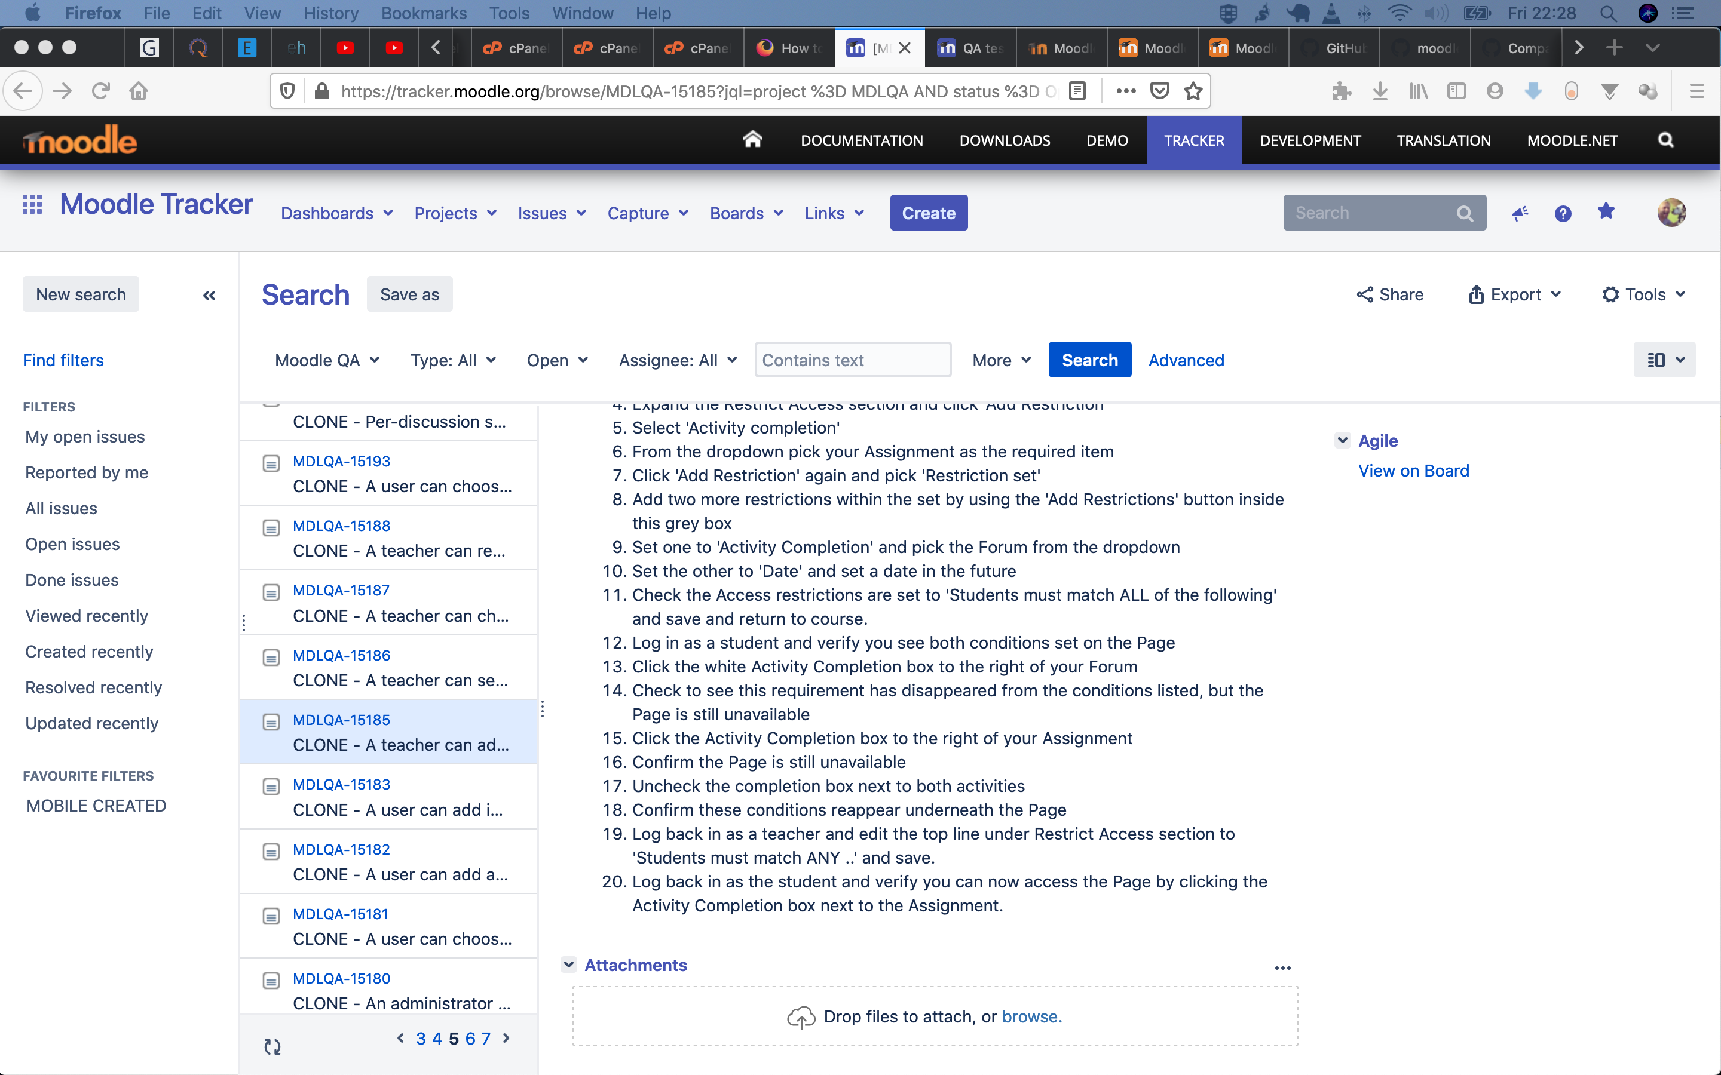
Task: Go to next results page arrow
Action: 506,1038
